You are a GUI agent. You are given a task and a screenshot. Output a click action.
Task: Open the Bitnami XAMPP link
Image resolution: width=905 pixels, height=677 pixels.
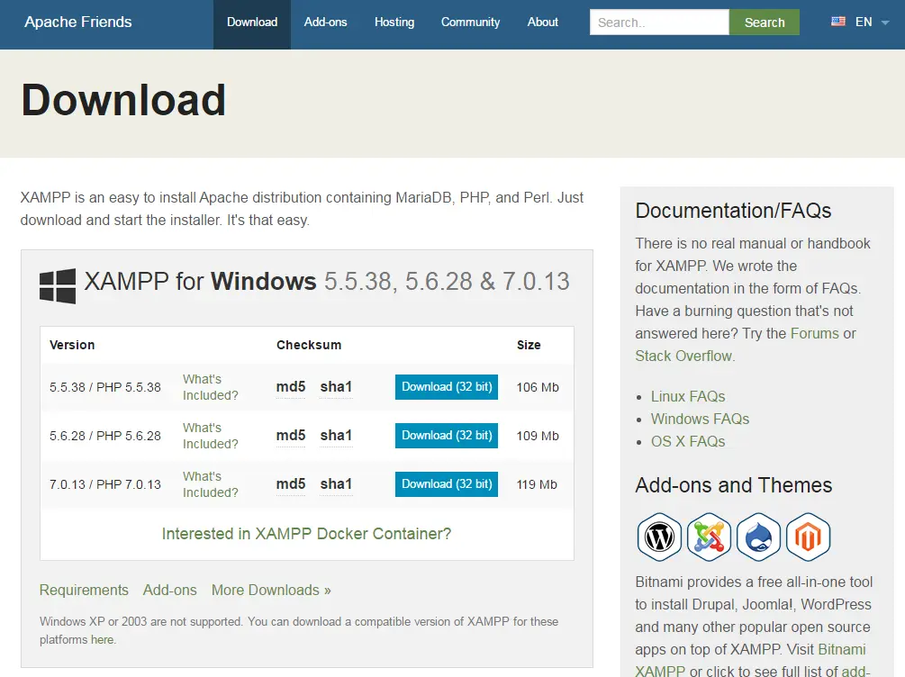[750, 660]
